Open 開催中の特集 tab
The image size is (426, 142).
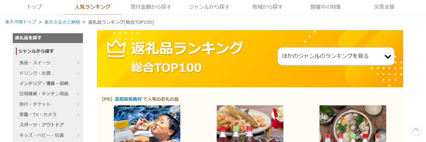(x=326, y=7)
